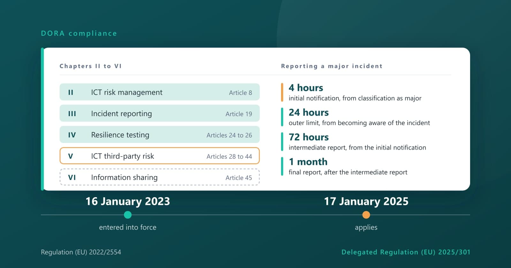Click the 'applies' caption
The width and height of the screenshot is (511, 268).
(x=366, y=227)
